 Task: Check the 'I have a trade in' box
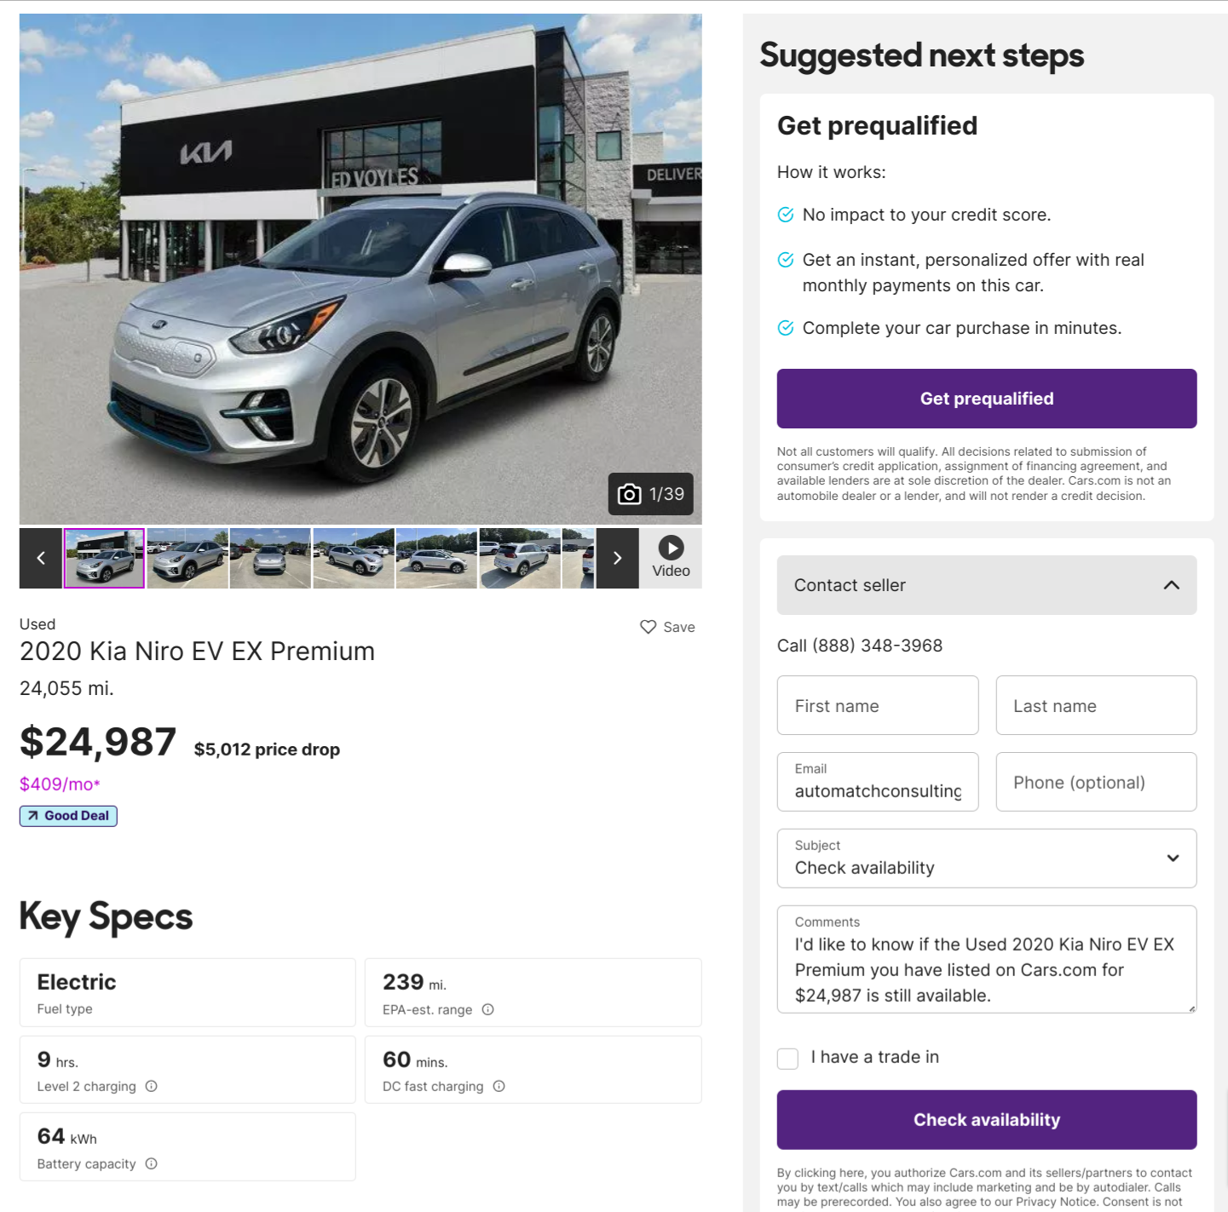pos(787,1058)
